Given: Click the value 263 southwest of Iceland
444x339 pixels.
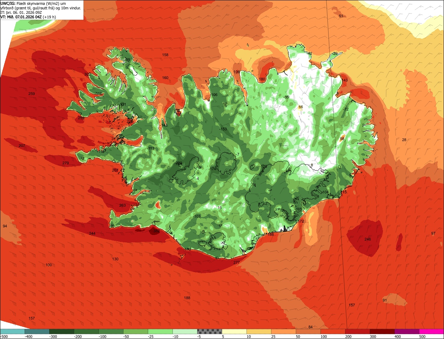Looking at the screenshot, I should point(122,206).
